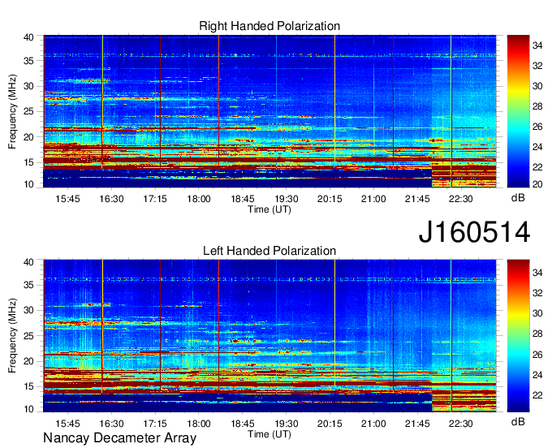Click the 10 MHz tick on the top plot
Screen dimensions: 552x448
(x=28, y=184)
